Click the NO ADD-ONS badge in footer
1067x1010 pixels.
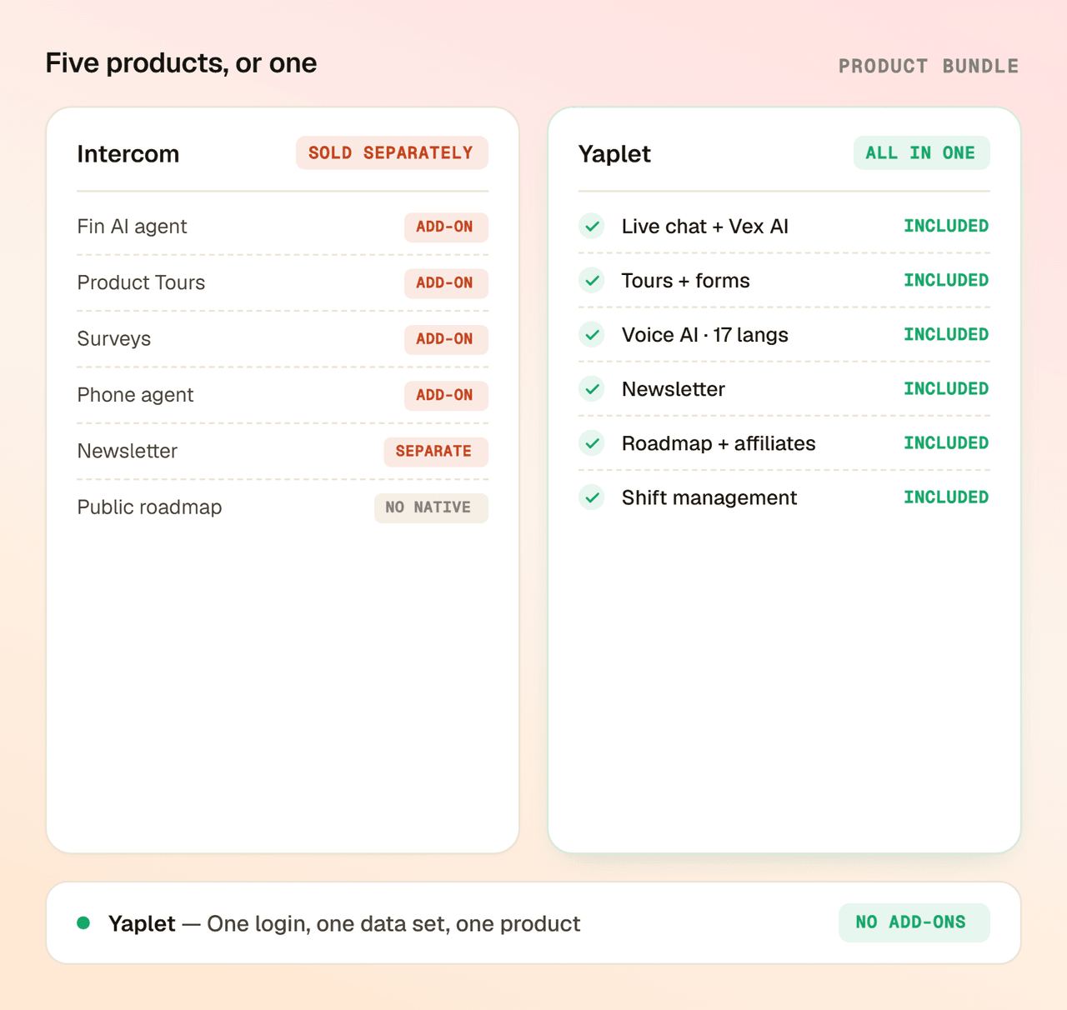914,922
